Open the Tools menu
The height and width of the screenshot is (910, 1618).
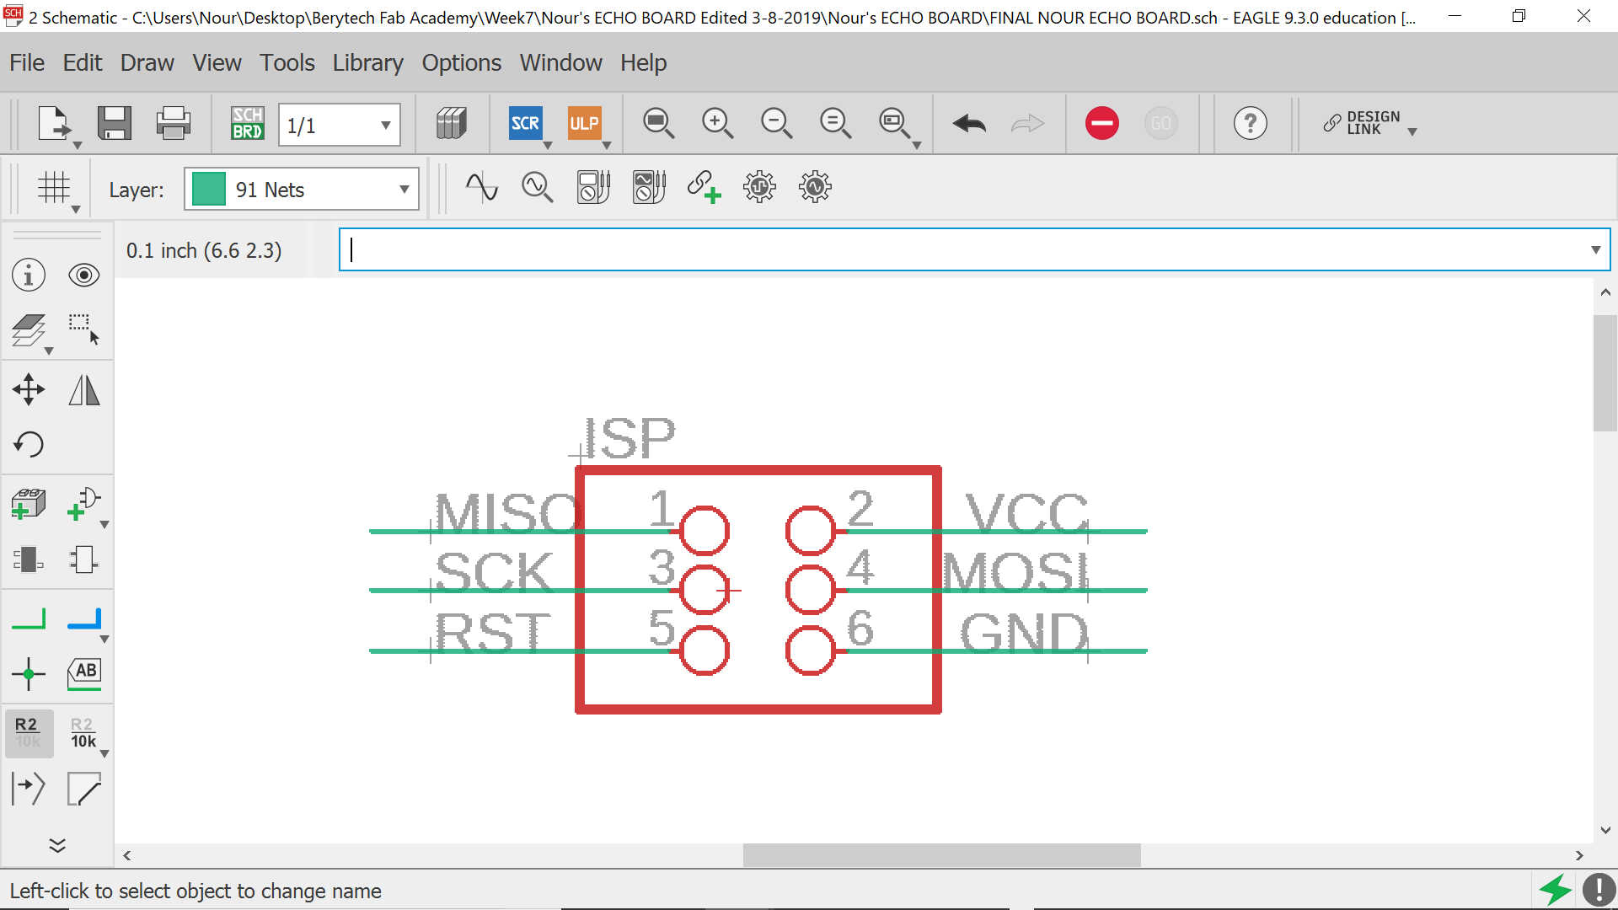(287, 62)
